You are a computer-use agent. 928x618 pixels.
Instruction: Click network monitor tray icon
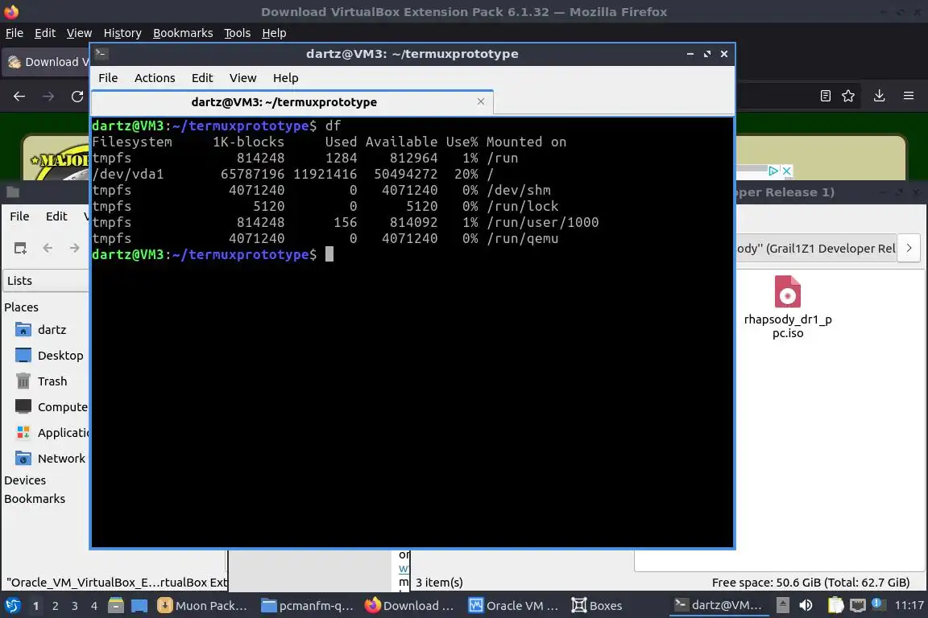tap(857, 605)
